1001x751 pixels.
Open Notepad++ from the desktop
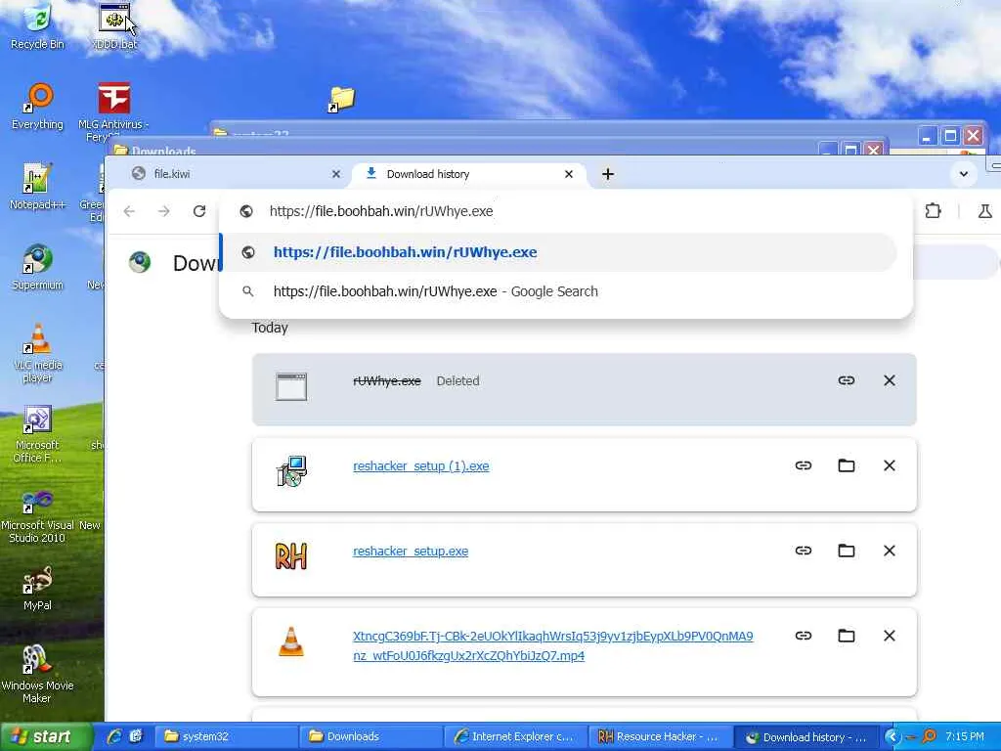tap(38, 187)
